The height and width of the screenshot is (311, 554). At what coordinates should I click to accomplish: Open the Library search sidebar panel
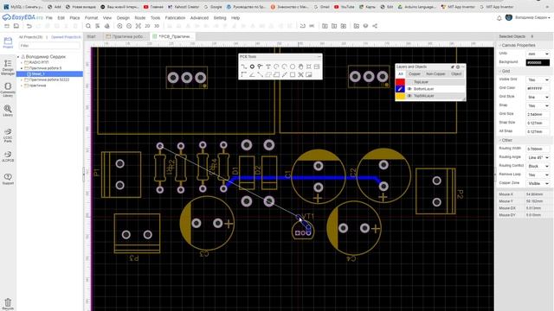point(8,111)
